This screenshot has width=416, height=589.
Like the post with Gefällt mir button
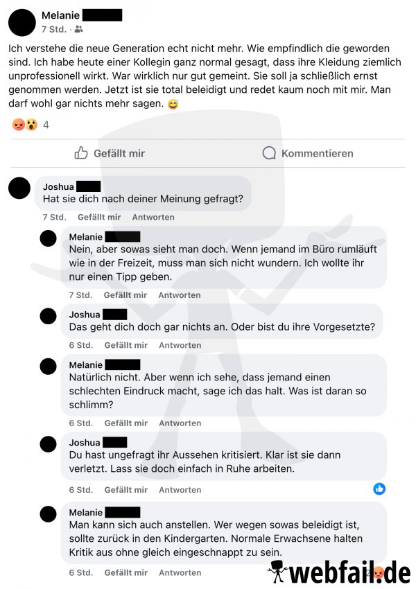click(x=110, y=153)
